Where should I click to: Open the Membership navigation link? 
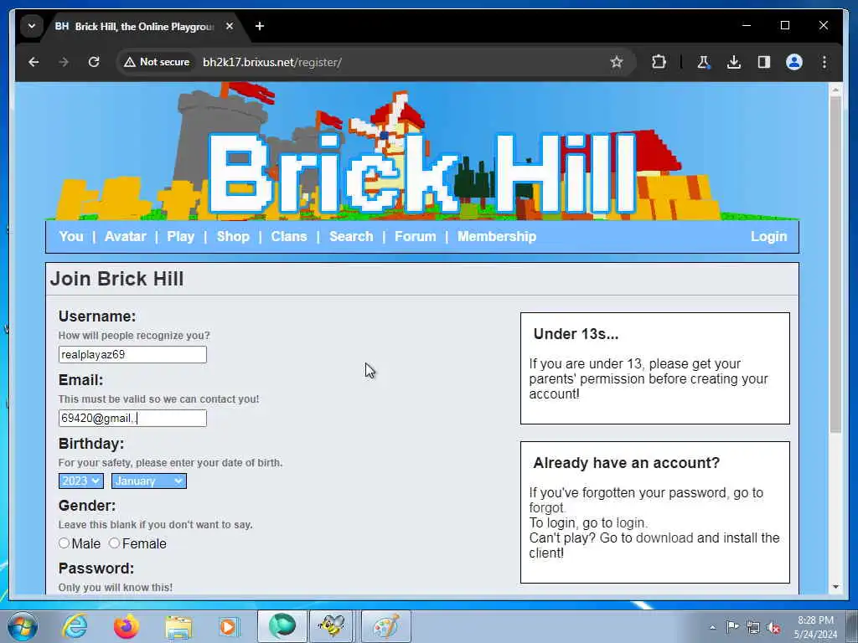497,237
